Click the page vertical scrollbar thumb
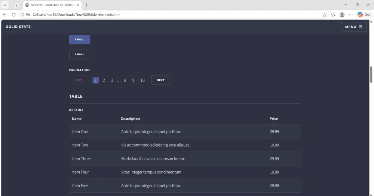Screen dimensions: 374x196 [371, 75]
